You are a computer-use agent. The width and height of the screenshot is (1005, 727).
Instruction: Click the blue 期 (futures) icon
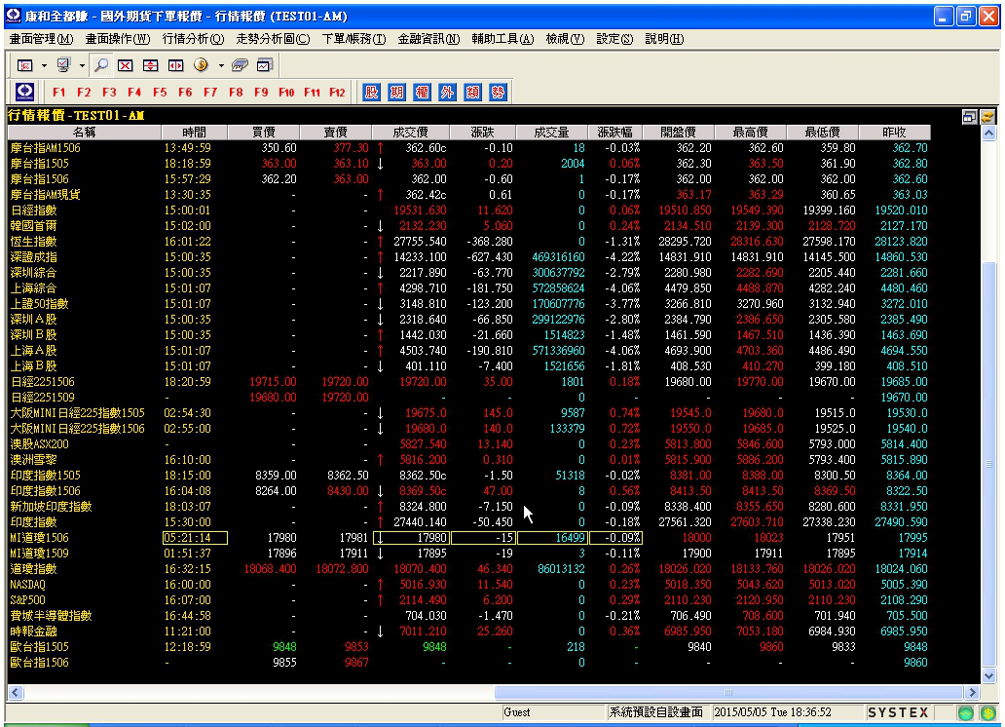[x=396, y=93]
